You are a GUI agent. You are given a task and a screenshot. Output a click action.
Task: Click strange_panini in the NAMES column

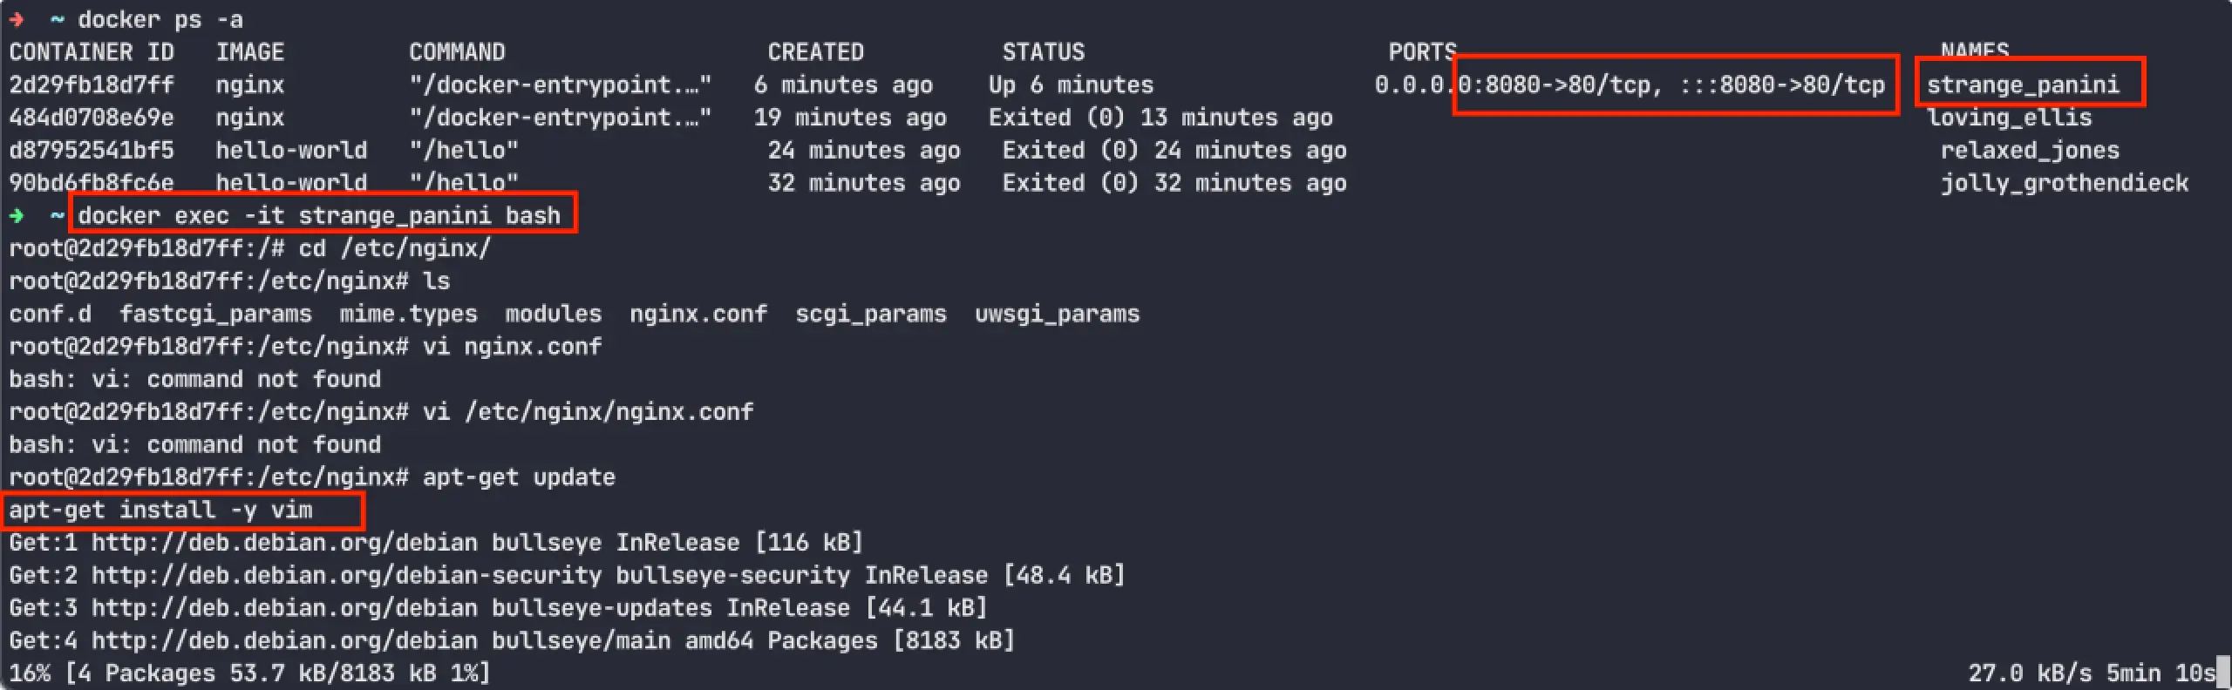[x=2022, y=85]
